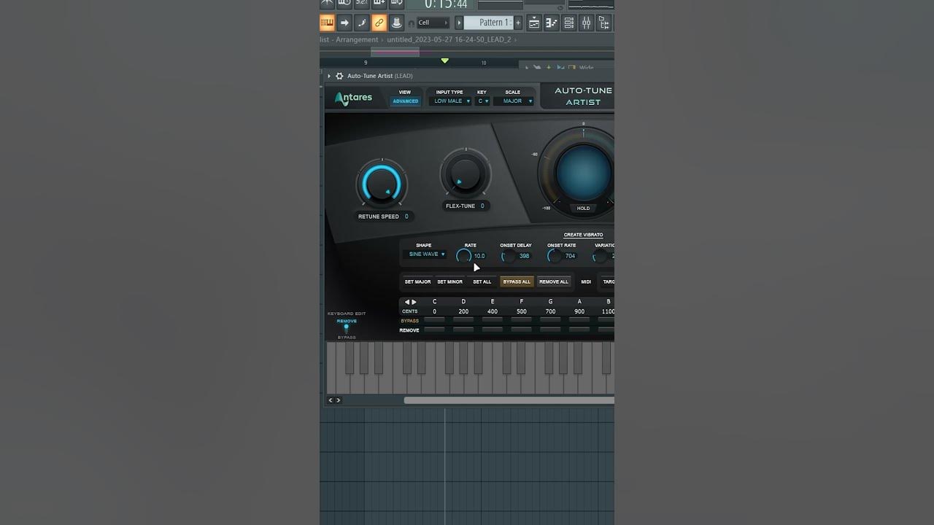The height and width of the screenshot is (525, 934).
Task: Open the Playlist view icon
Action: (x=534, y=23)
